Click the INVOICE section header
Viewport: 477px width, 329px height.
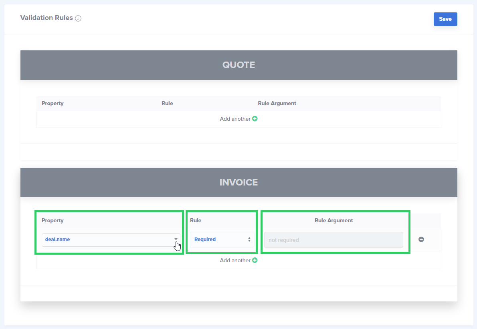pyautogui.click(x=238, y=182)
